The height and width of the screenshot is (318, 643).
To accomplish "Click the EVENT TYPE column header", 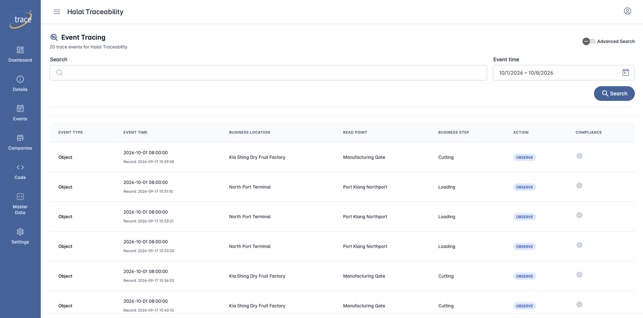I will (x=70, y=132).
